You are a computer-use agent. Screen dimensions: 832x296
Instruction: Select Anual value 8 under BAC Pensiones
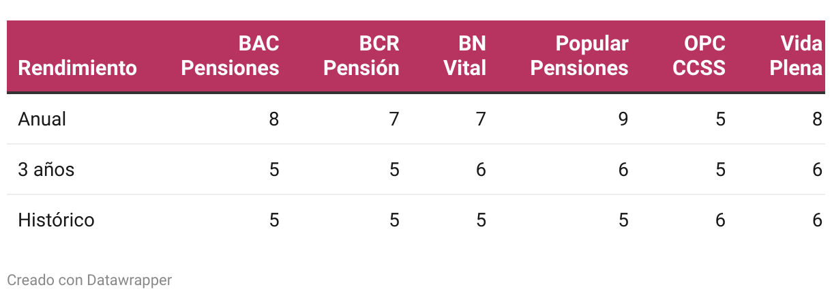(274, 119)
